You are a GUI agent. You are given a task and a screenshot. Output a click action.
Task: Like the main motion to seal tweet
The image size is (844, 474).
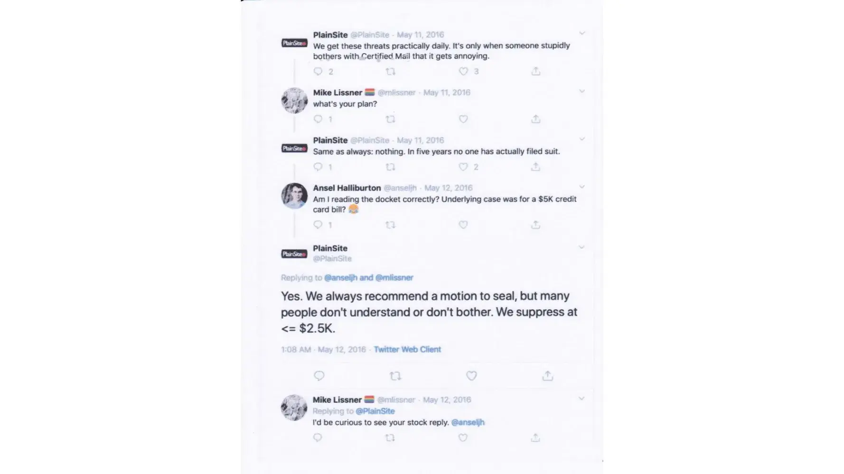[471, 376]
